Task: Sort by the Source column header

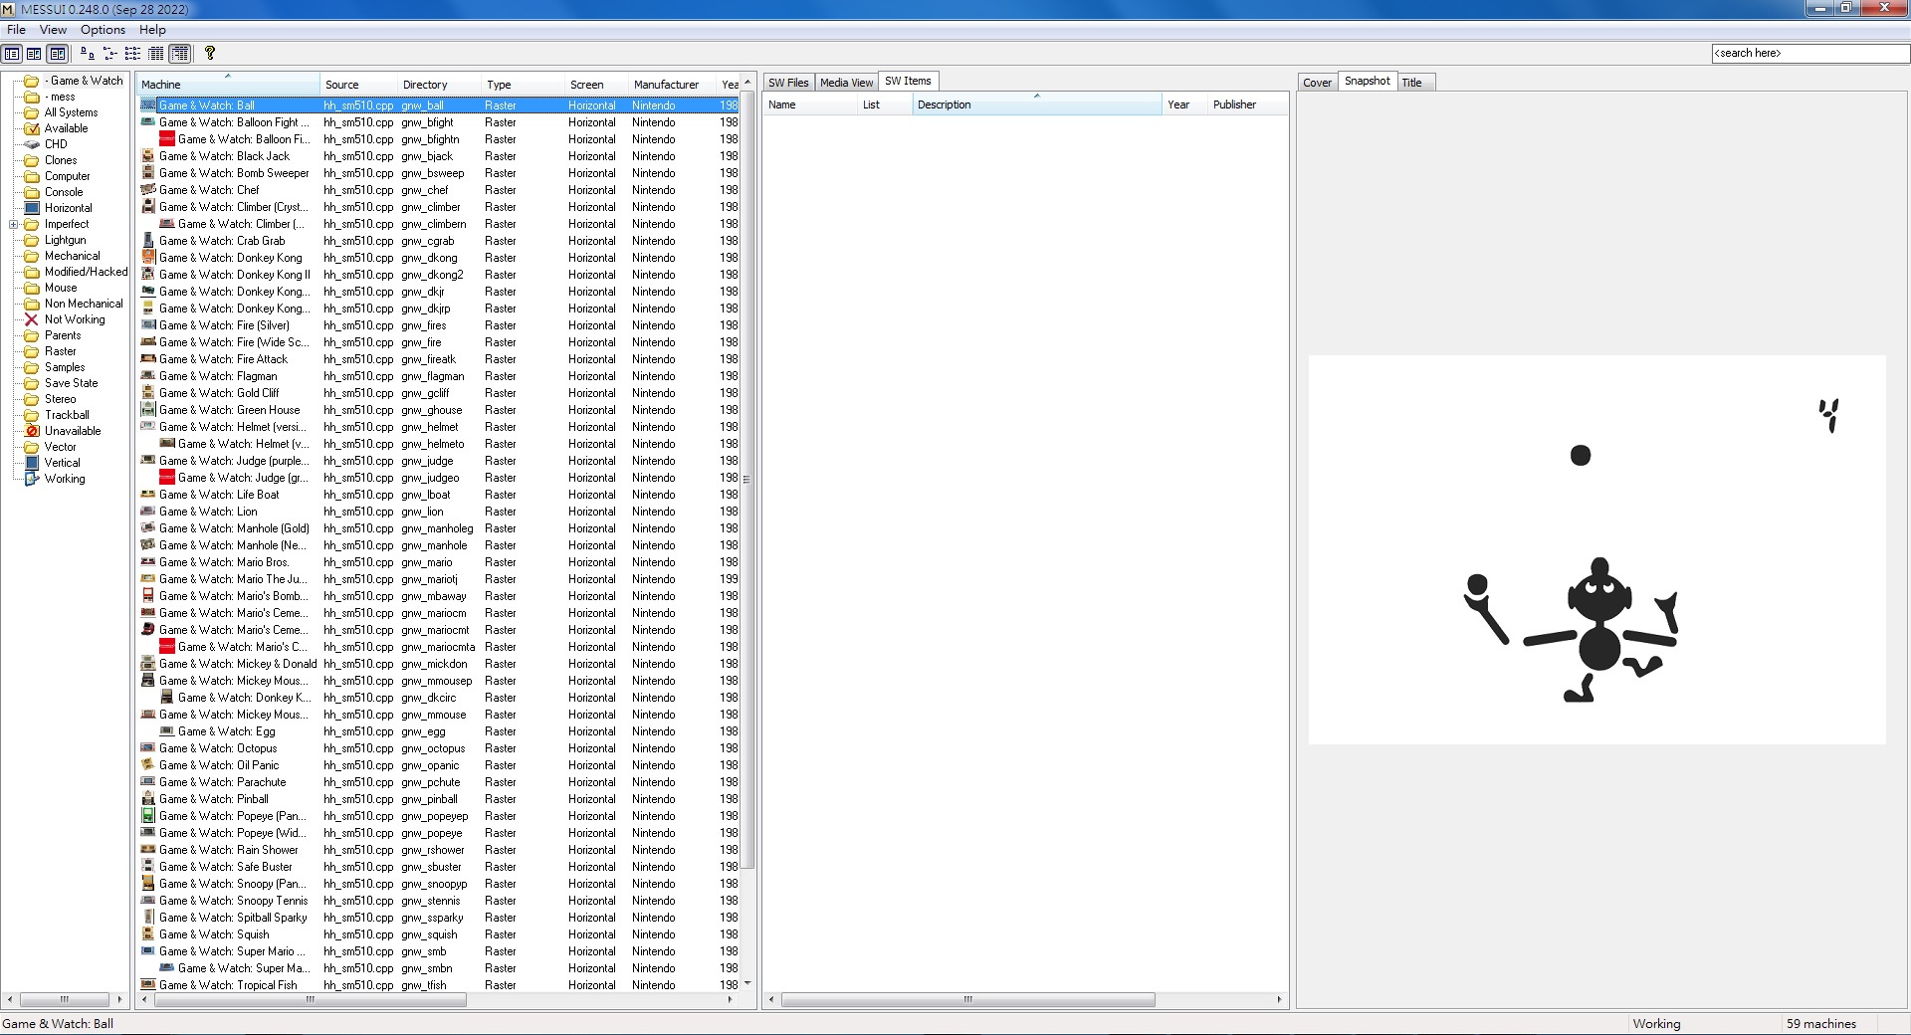Action: (x=358, y=85)
